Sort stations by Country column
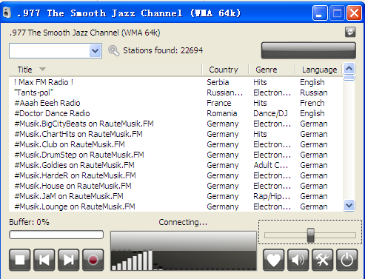Image resolution: width=365 pixels, height=279 pixels. pyautogui.click(x=225, y=70)
